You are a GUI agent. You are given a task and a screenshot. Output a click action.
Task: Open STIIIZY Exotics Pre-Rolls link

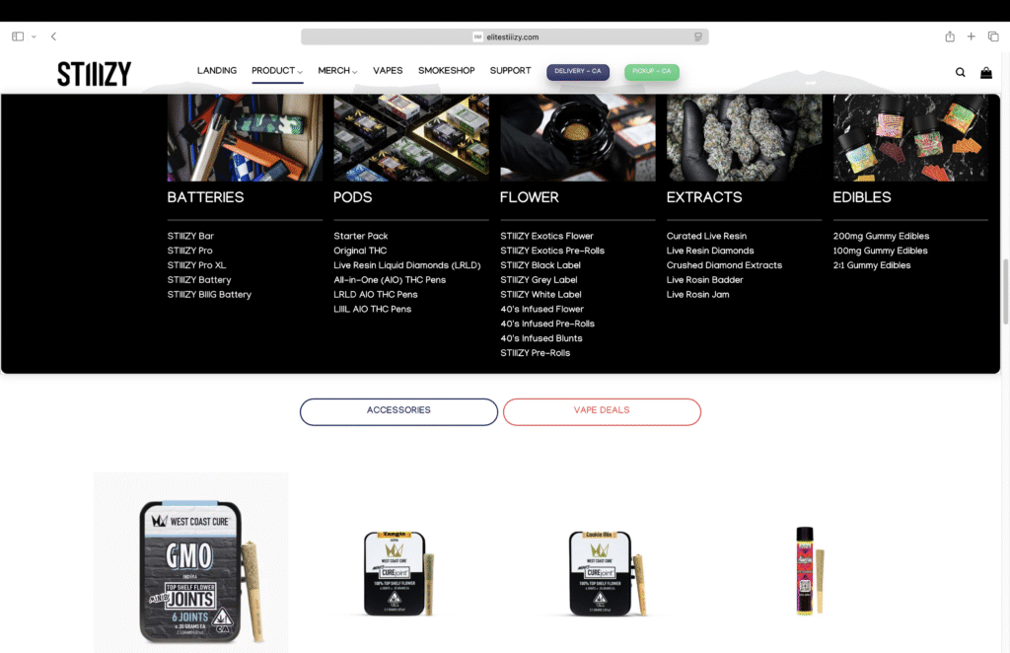coord(552,252)
